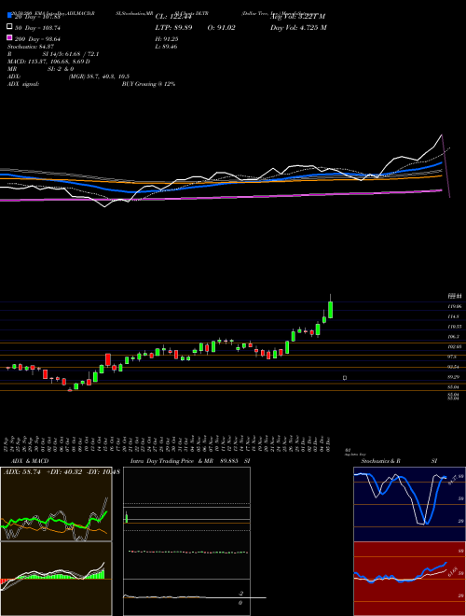Click the tallest green candlestick at chart top
466x616 pixels.
point(331,310)
